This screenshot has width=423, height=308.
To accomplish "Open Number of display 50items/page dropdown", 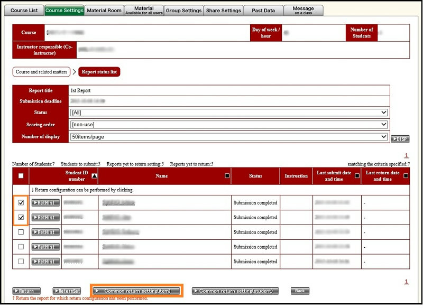I will (228, 136).
